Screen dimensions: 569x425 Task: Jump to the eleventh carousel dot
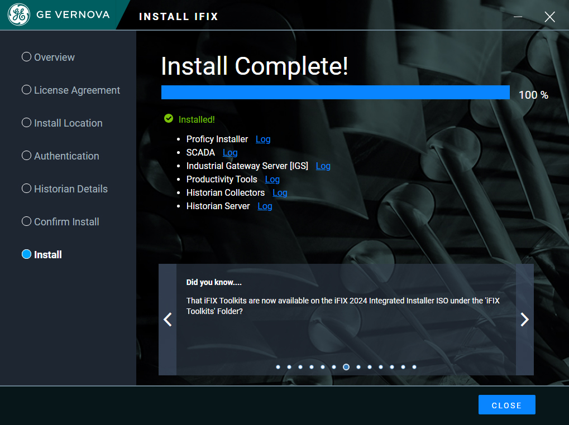[392, 367]
